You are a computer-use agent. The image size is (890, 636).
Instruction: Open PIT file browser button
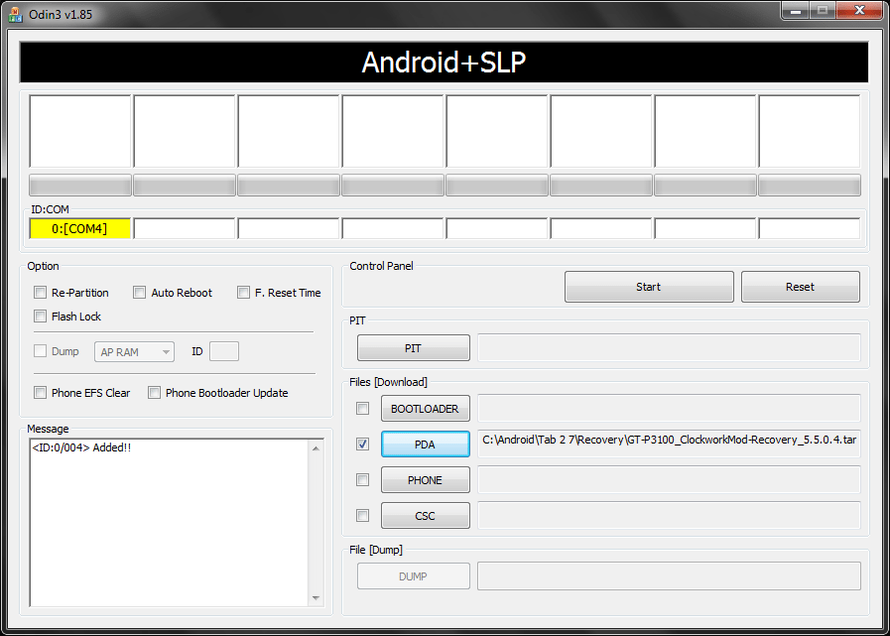pos(413,348)
